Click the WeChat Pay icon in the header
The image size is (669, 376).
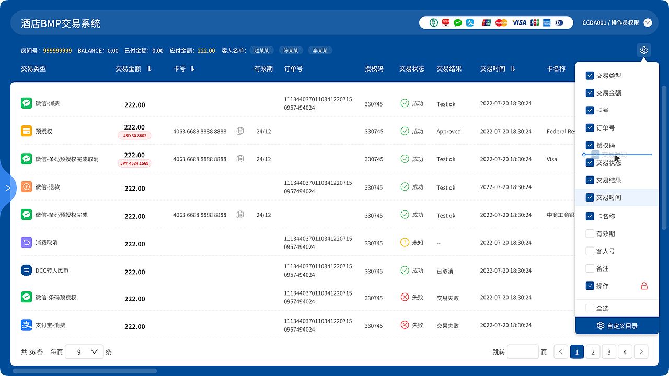click(x=457, y=22)
